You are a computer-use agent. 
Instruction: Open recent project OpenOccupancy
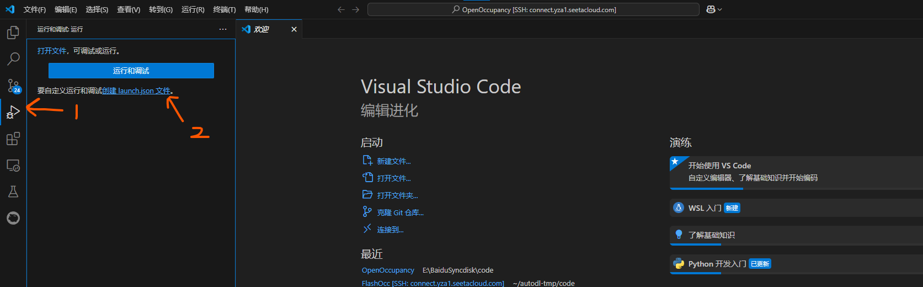coord(388,270)
